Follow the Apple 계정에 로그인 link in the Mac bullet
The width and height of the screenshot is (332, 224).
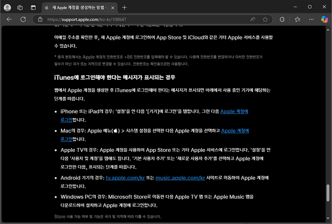point(235,131)
